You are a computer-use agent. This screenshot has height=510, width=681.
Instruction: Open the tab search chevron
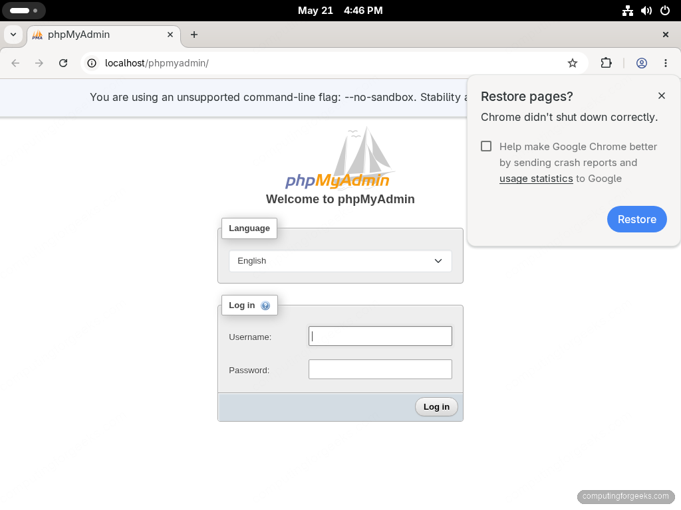pyautogui.click(x=13, y=35)
